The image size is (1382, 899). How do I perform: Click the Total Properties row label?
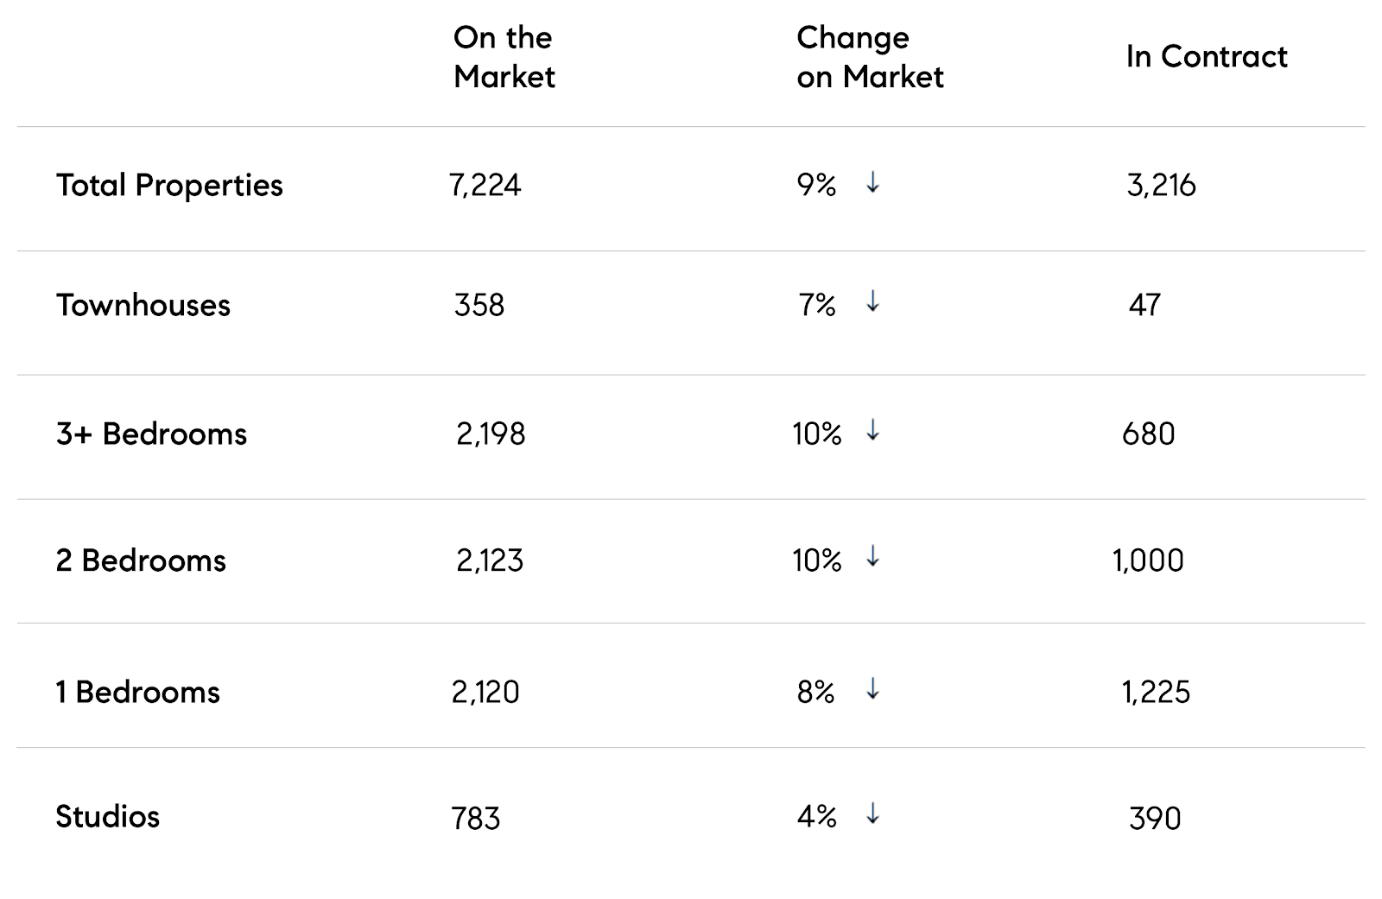point(169,185)
